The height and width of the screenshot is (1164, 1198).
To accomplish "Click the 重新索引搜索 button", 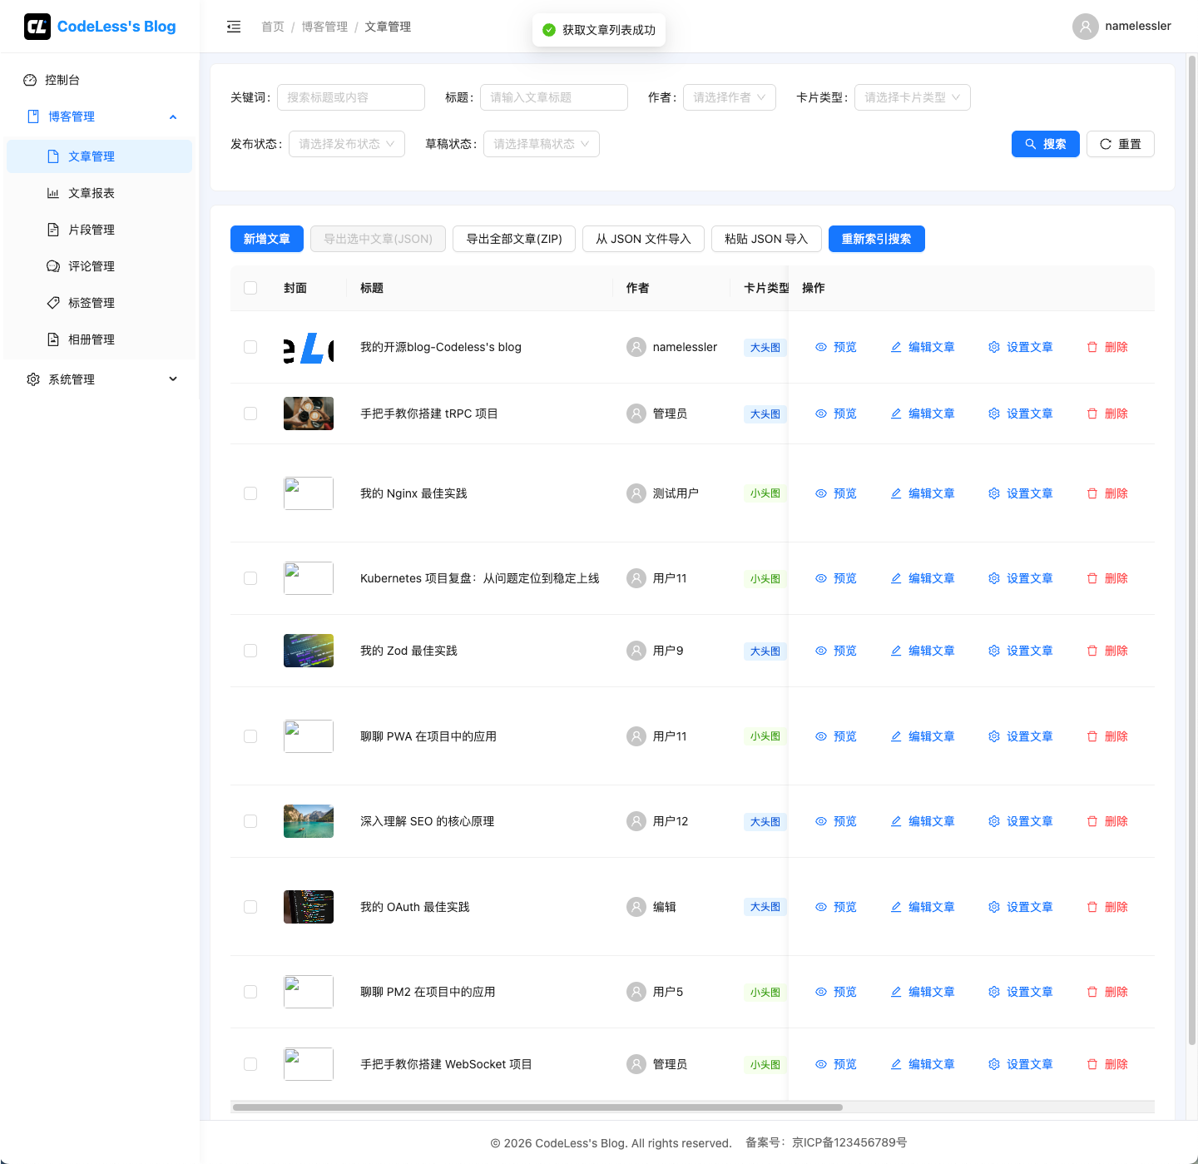I will coord(877,239).
